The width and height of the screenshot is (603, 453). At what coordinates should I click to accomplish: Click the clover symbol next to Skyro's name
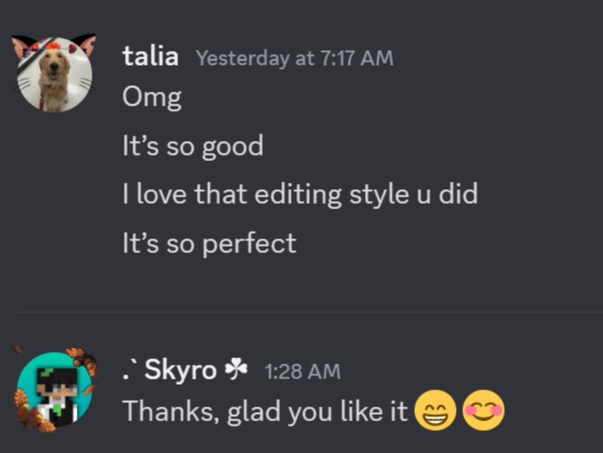[236, 368]
